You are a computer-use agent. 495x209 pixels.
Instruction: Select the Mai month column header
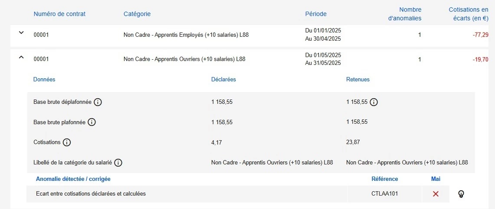coord(436,179)
